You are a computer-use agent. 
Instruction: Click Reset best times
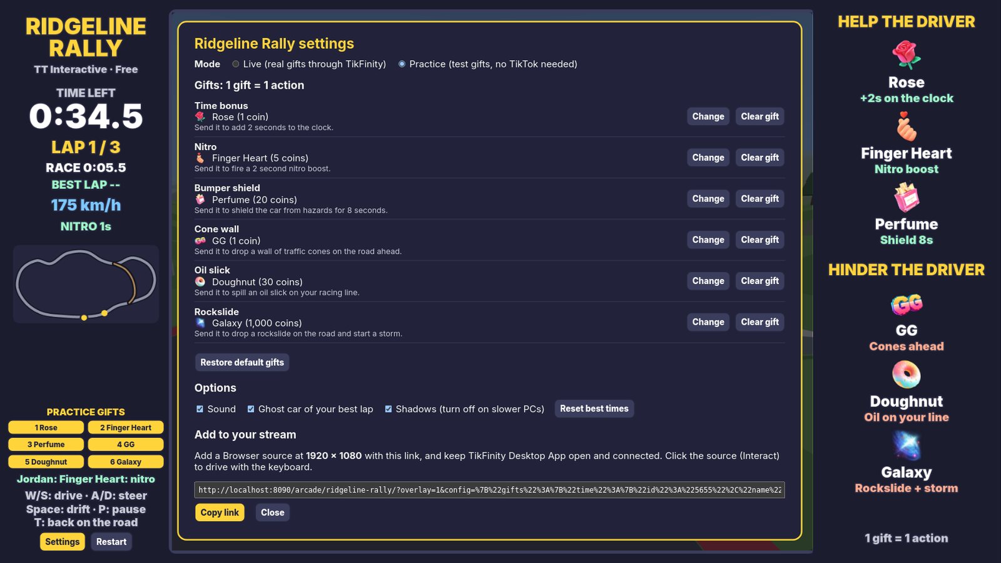pyautogui.click(x=594, y=408)
